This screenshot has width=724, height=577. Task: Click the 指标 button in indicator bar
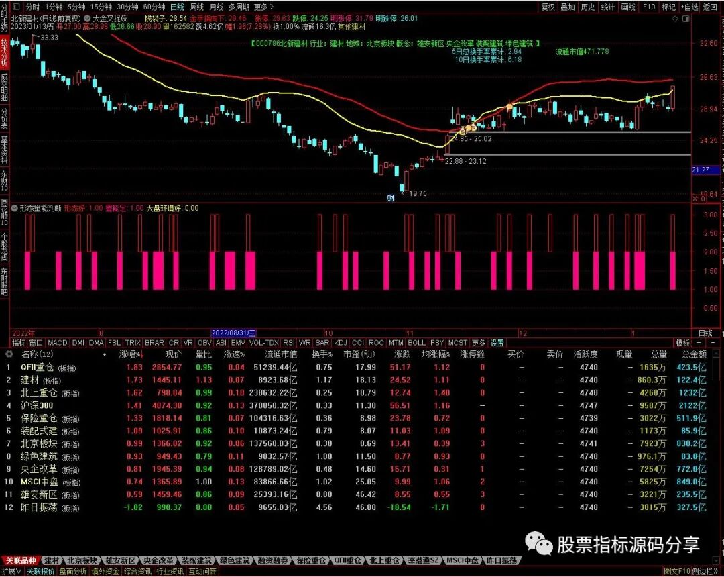click(19, 343)
